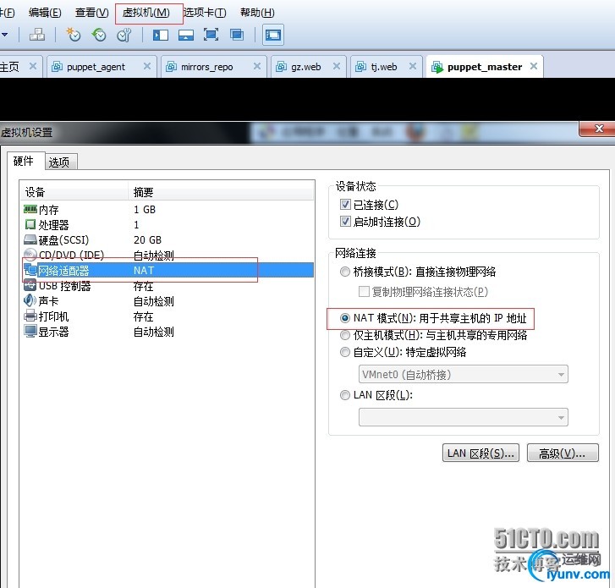This screenshot has width=615, height=588.
Task: Select the 声卡 sound card icon
Action: 30,300
